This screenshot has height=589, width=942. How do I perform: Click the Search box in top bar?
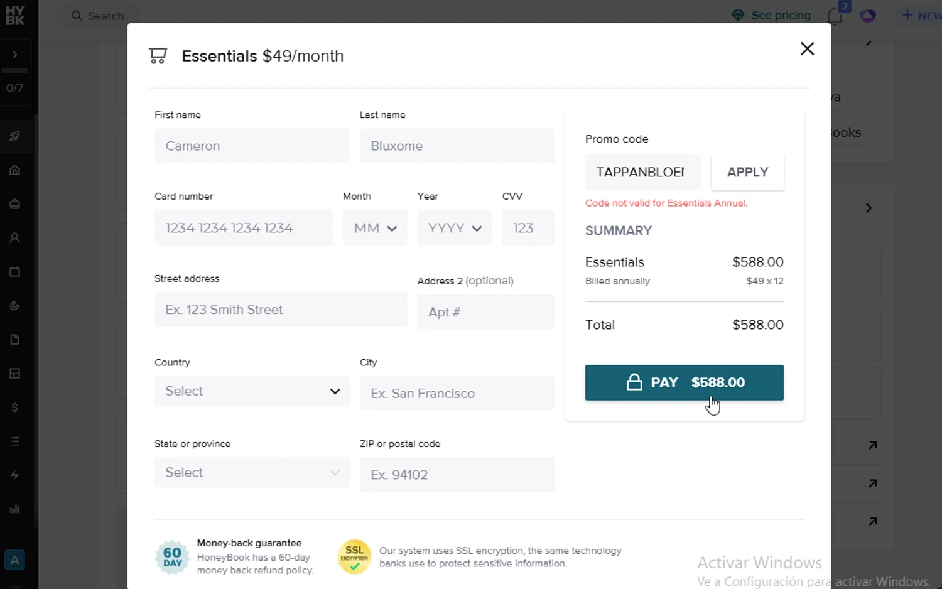(x=97, y=16)
